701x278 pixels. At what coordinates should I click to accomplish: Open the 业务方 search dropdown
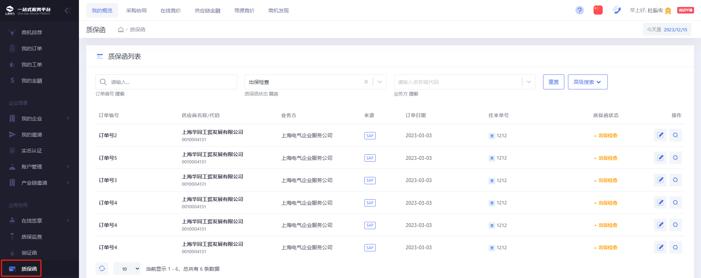coord(529,82)
